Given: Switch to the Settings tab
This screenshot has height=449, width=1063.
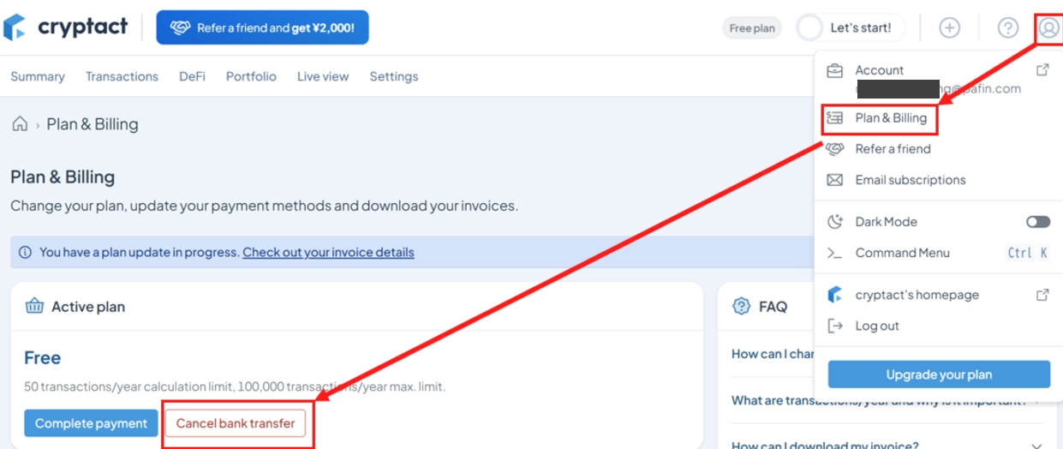Looking at the screenshot, I should pyautogui.click(x=394, y=76).
